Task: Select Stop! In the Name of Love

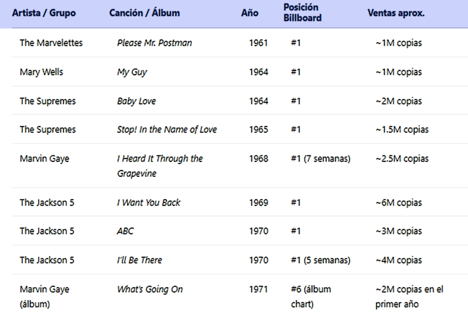Action: click(x=167, y=130)
